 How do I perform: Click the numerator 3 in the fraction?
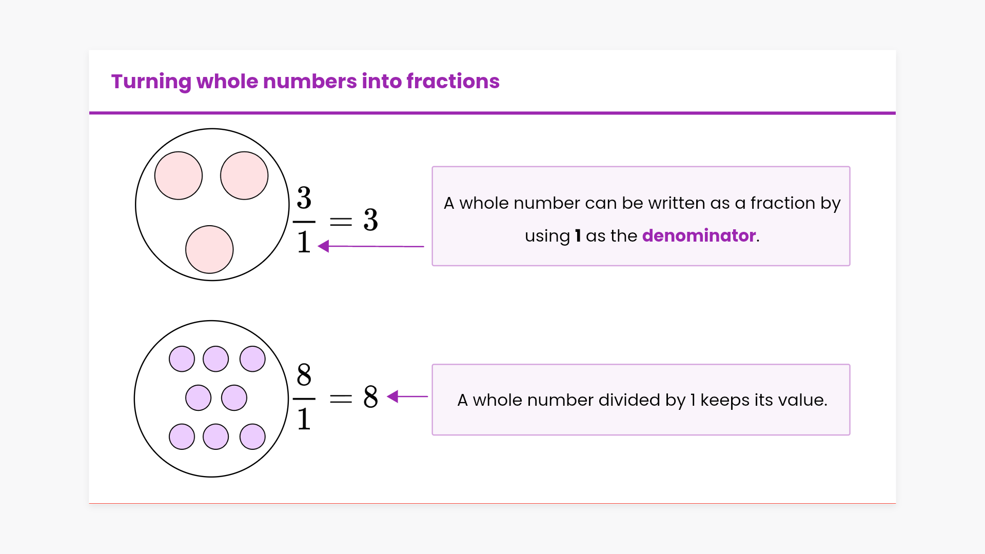304,198
